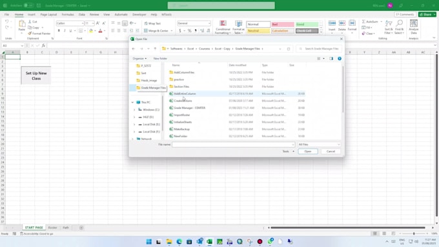Open the Tools dropdown in dialog
Viewport: 439px width, 247px height.
pyautogui.click(x=288, y=152)
